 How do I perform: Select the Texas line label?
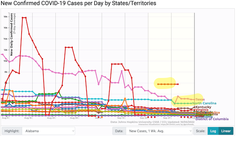pyautogui.click(x=200, y=99)
